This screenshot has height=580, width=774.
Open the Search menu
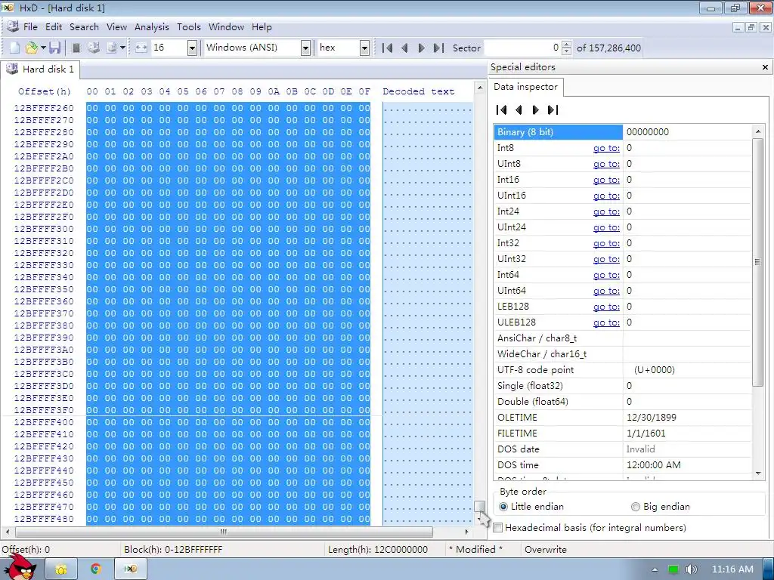[84, 27]
